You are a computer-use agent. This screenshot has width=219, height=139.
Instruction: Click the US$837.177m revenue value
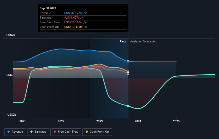(x=73, y=13)
